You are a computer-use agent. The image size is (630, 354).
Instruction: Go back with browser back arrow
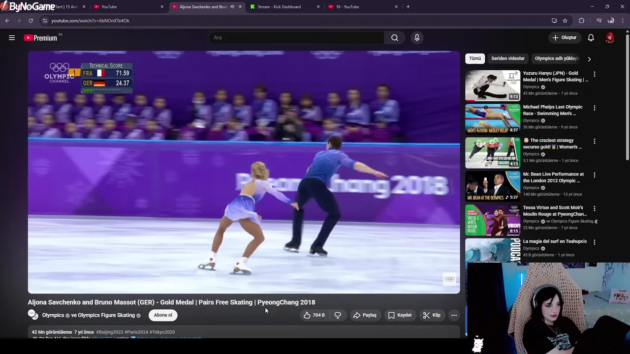tap(7, 21)
